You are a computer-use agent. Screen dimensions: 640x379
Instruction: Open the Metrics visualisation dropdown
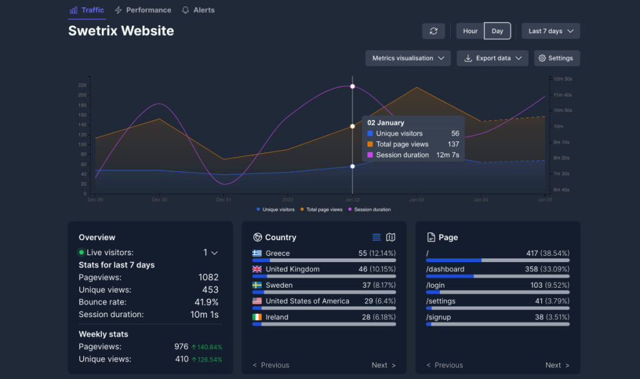point(408,58)
